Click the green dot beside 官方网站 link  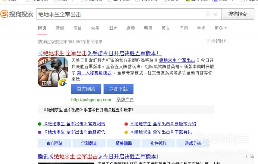tap(40, 124)
